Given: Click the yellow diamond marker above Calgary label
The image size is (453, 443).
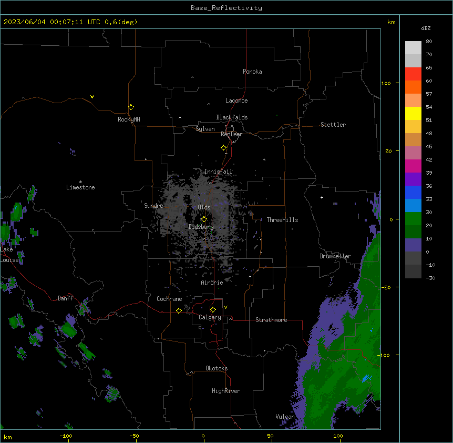Looking at the screenshot, I should (213, 310).
